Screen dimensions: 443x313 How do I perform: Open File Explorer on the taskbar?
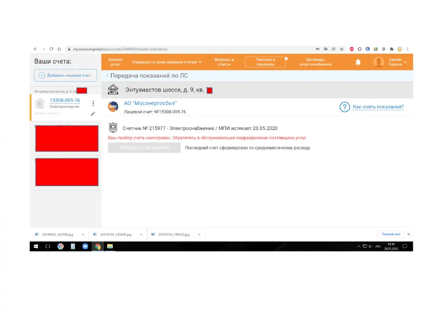(x=110, y=247)
